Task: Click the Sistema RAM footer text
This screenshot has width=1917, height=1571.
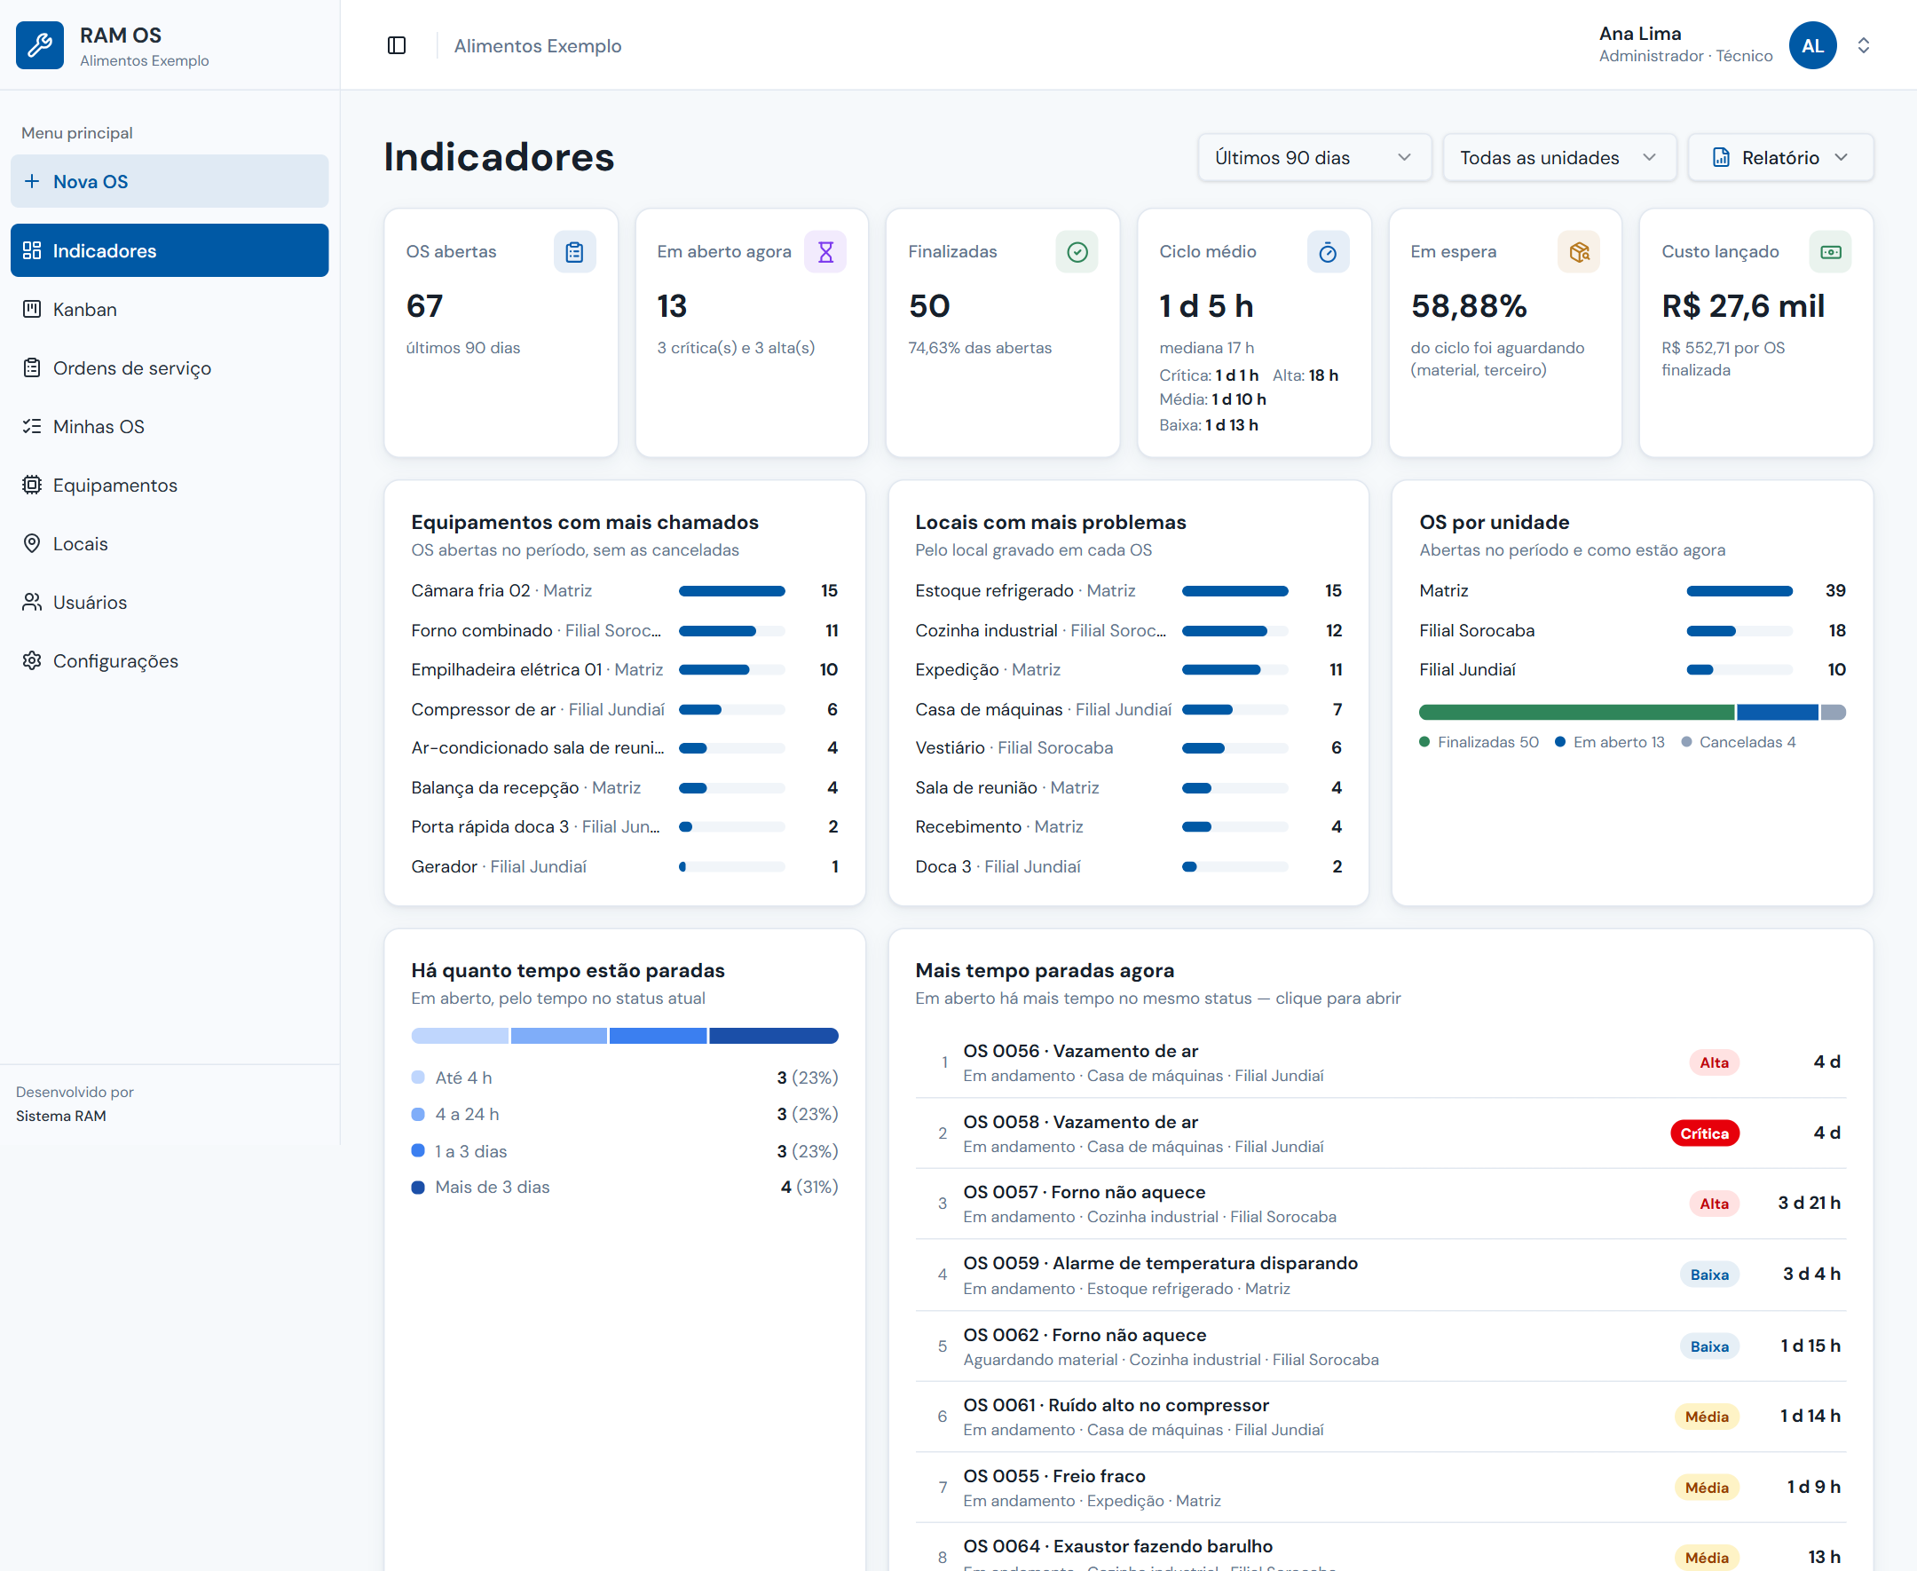Action: pos(60,1116)
